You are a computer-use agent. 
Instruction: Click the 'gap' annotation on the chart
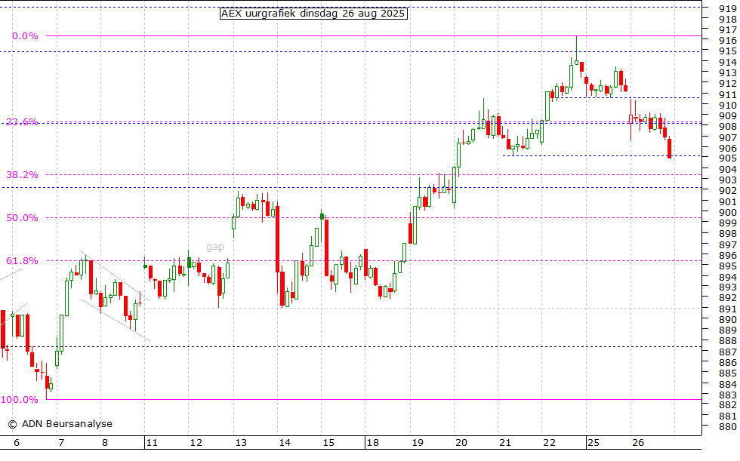tap(214, 247)
